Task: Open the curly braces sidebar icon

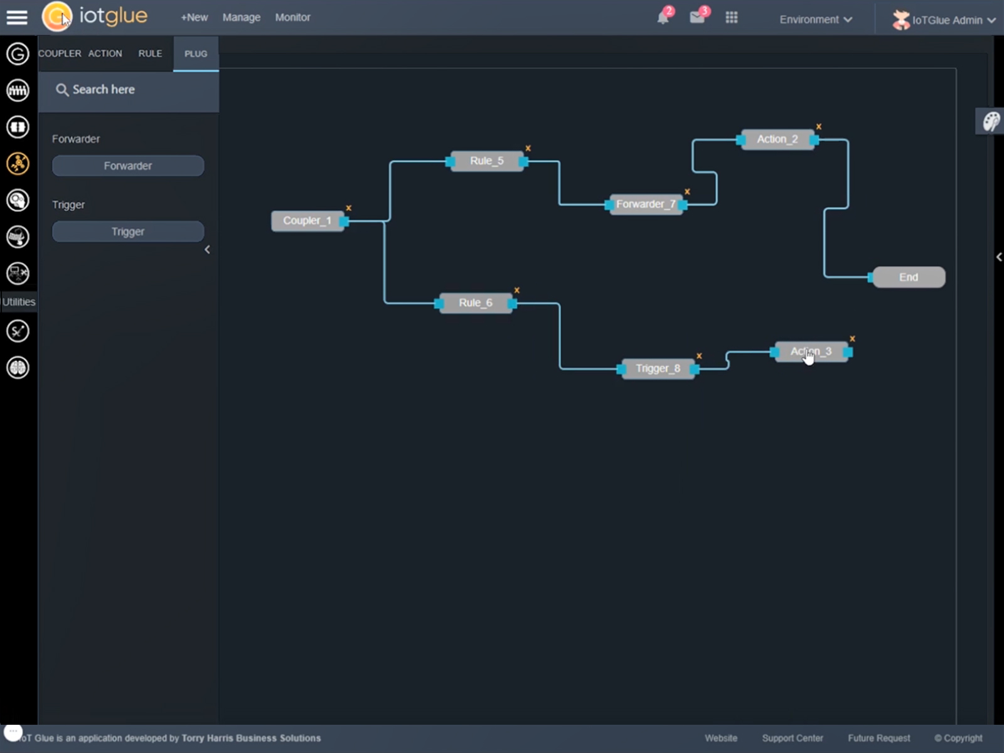Action: pyautogui.click(x=18, y=127)
